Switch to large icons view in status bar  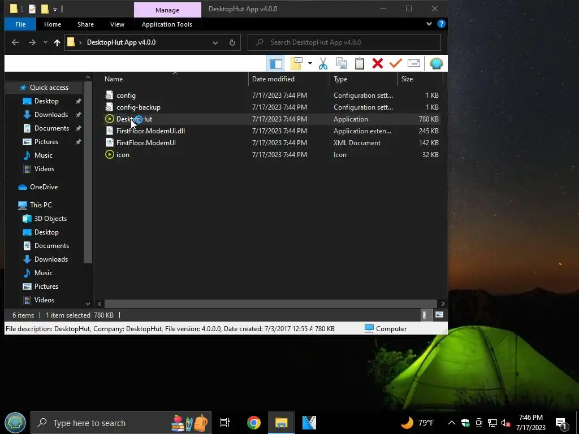439,315
